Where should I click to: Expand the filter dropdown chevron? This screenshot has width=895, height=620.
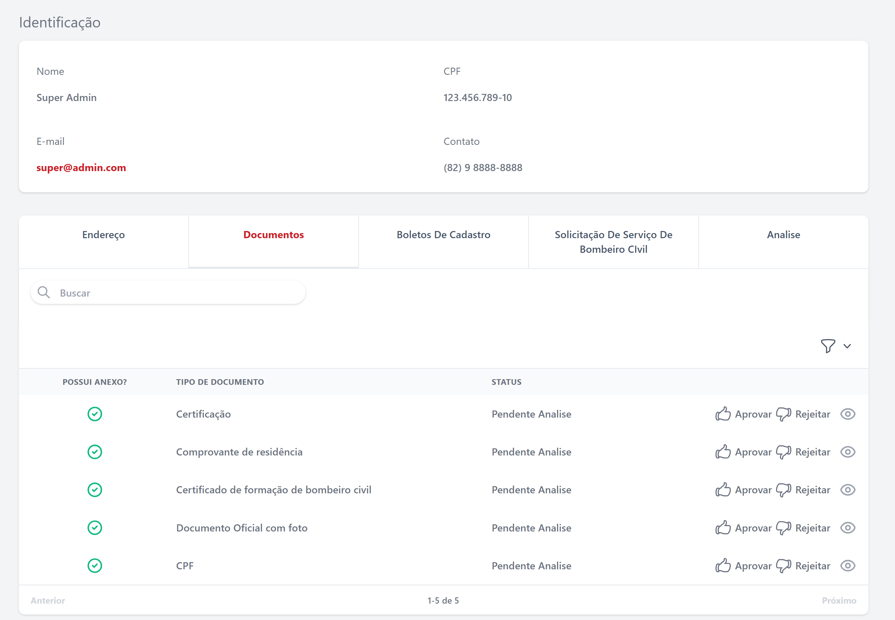click(847, 346)
